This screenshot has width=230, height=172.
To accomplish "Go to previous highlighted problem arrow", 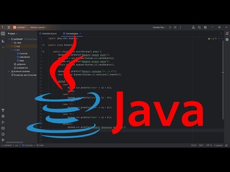I will [x=219, y=39].
